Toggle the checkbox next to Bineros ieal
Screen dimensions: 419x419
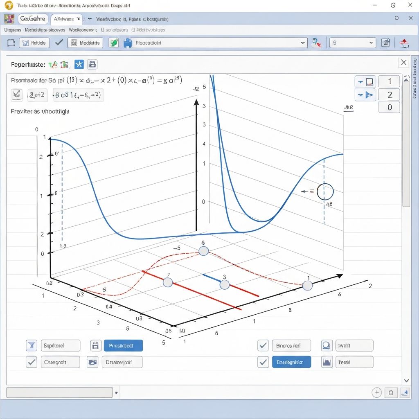(x=263, y=345)
